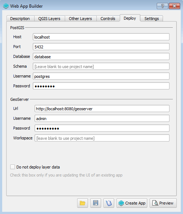Focus the PostGIS Port field
This screenshot has height=214, width=183.
click(x=101, y=47)
